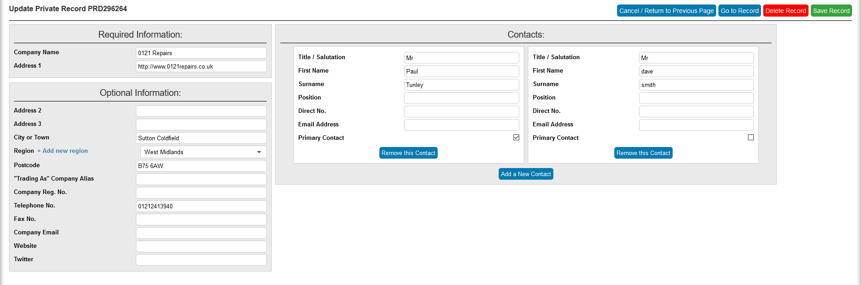Check Primary Contact for dave smith
Viewport: 861px width, 285px height.
click(751, 138)
